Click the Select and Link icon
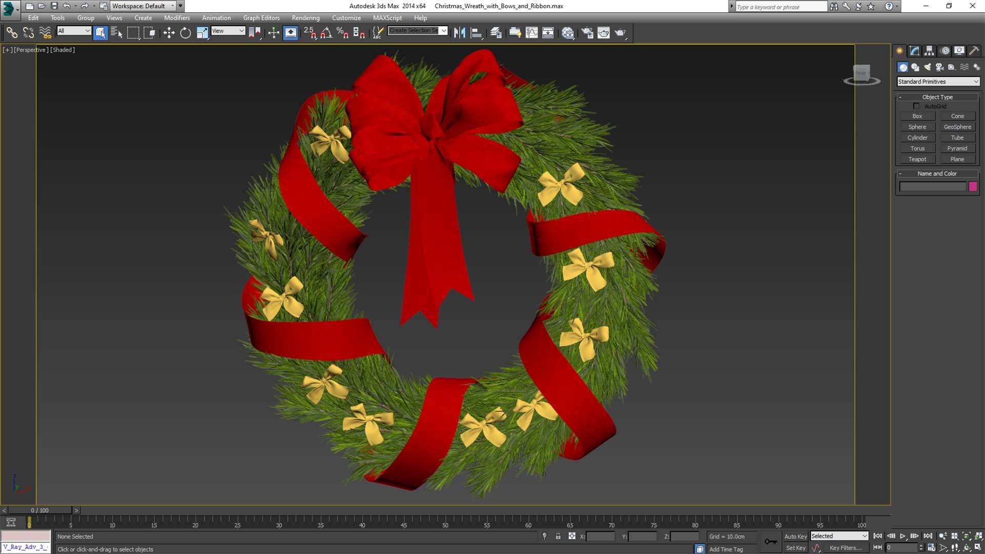Image resolution: width=985 pixels, height=554 pixels. coord(12,33)
